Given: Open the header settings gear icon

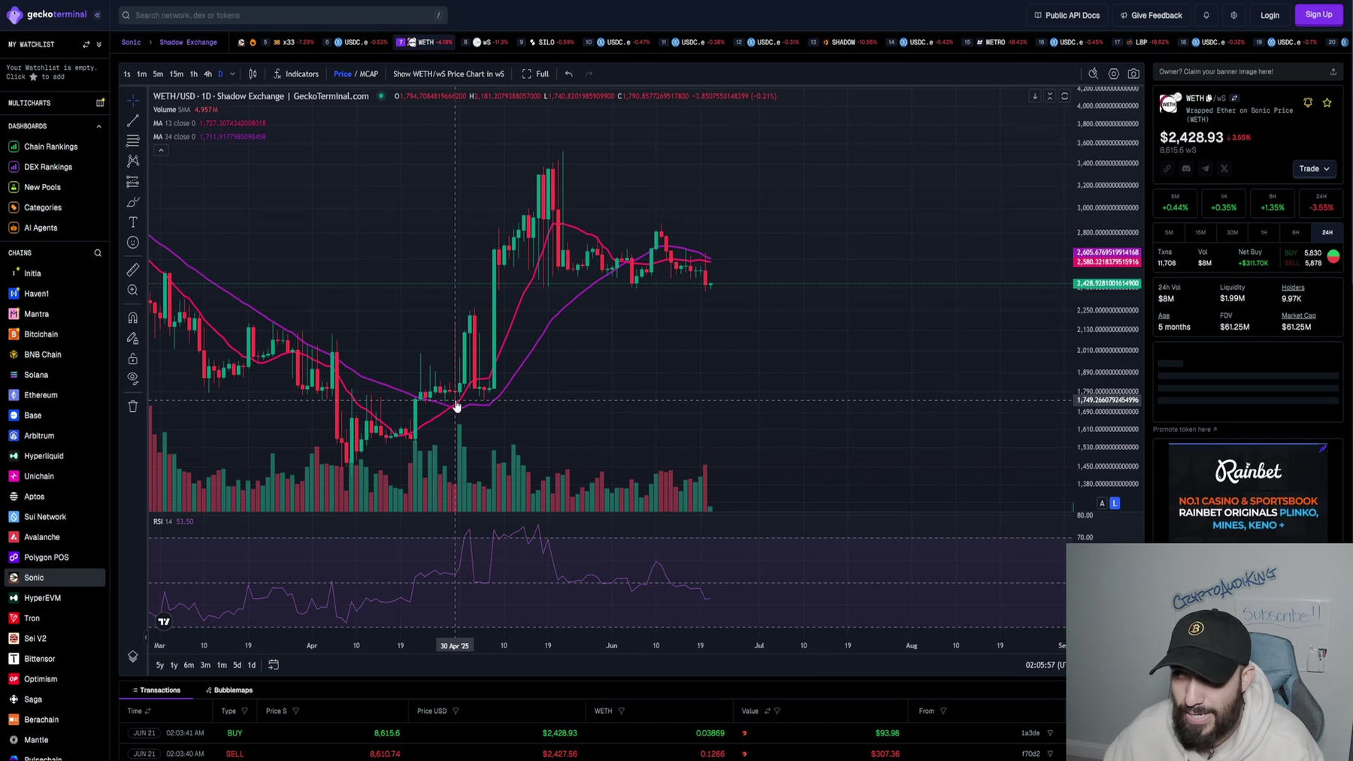Looking at the screenshot, I should [1233, 15].
